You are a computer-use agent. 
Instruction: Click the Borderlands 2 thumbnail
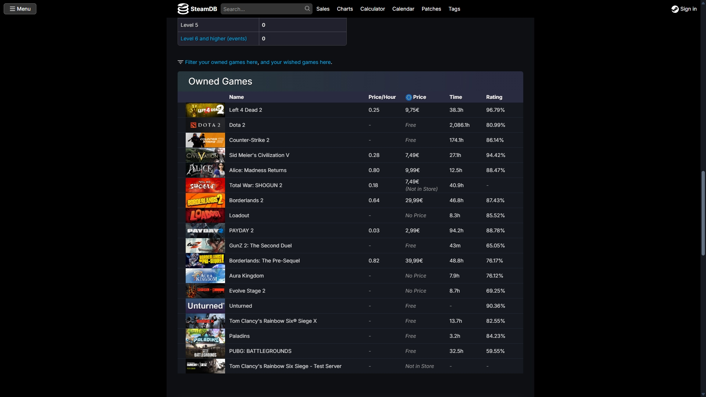(x=205, y=200)
